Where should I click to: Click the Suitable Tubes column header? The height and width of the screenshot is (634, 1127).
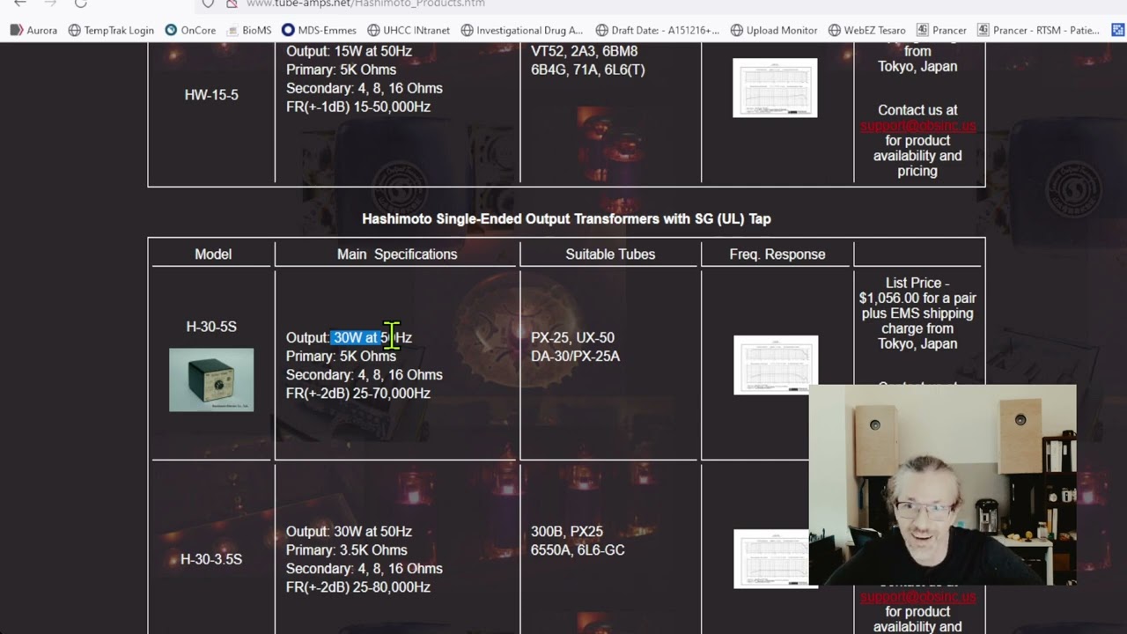[x=610, y=254]
